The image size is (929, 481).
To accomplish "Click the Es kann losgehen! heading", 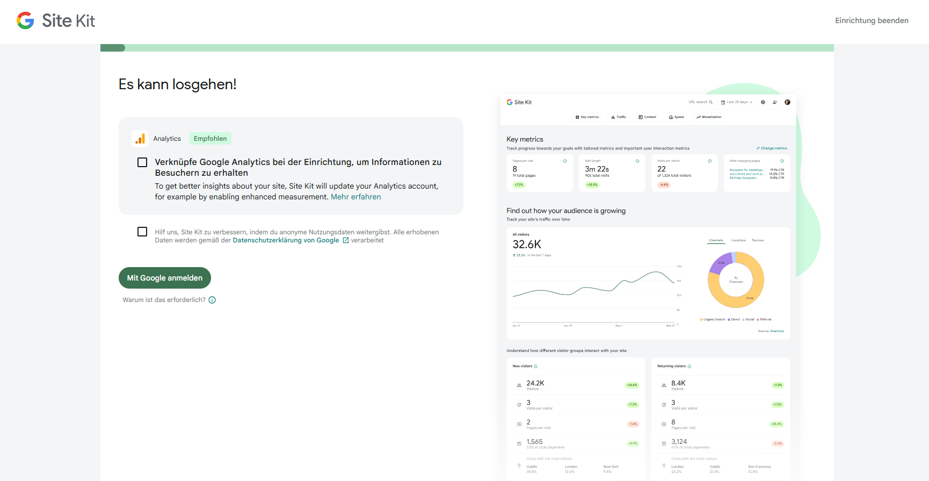I will 178,84.
